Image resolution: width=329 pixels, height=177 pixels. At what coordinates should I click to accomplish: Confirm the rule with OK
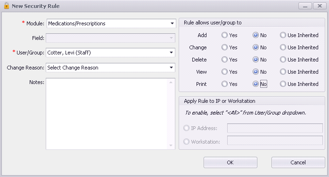pyautogui.click(x=230, y=162)
